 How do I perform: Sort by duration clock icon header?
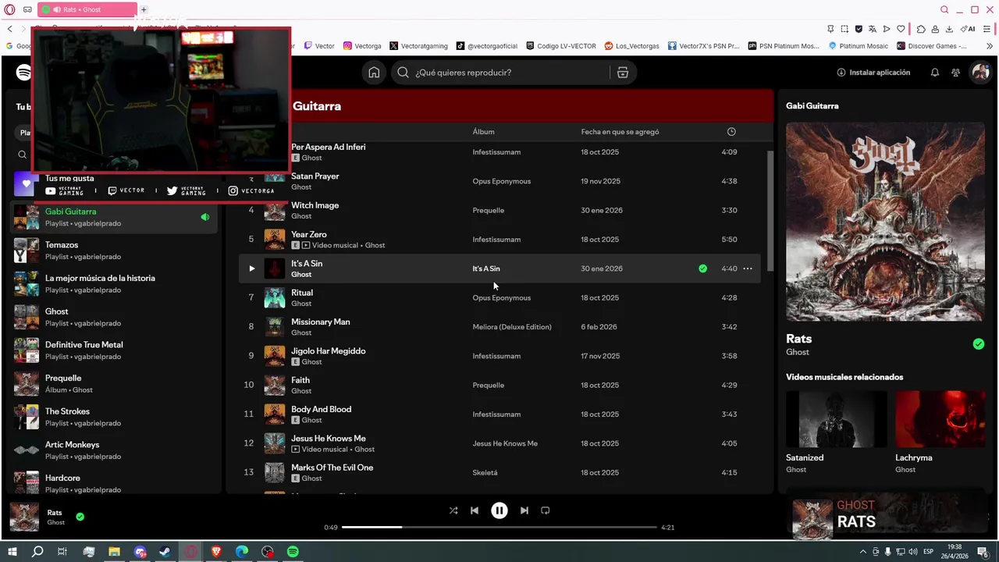[731, 132]
